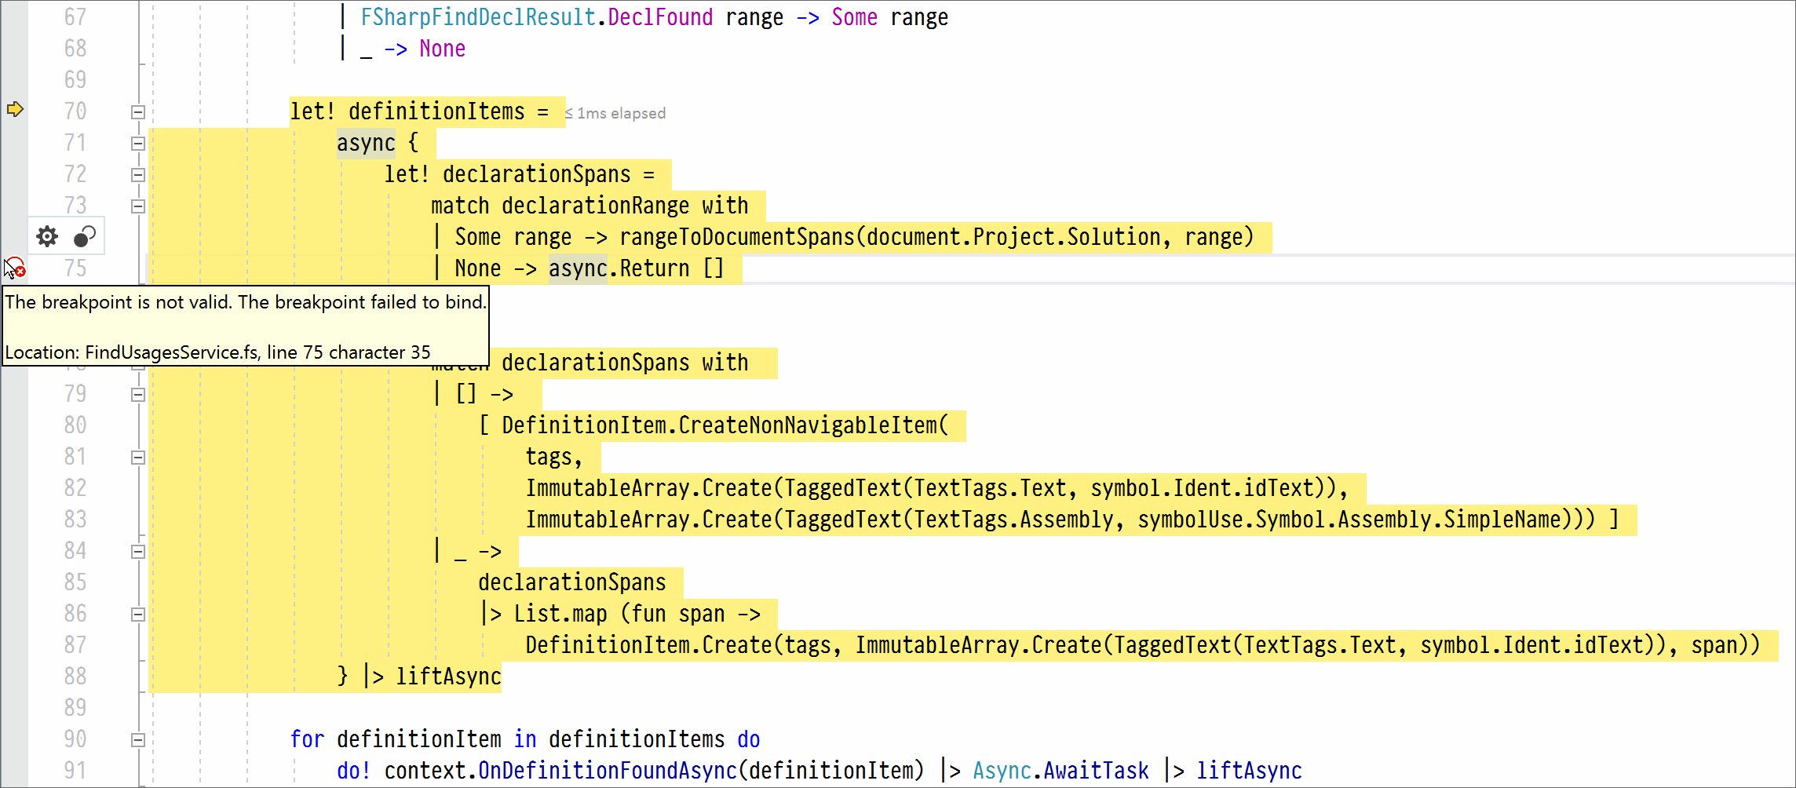Collapse the async block at line 71
Screen dimensions: 1796x788
tap(137, 143)
